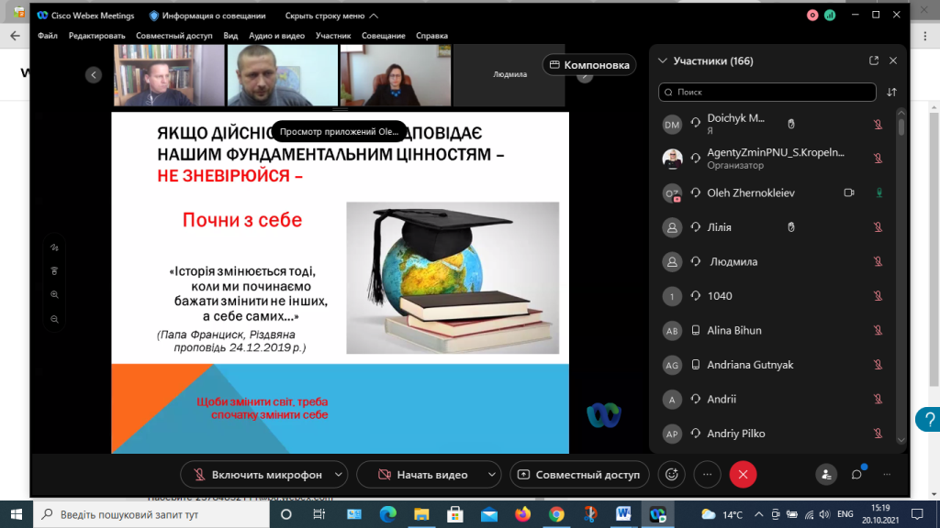The image size is (940, 528).
Task: Toggle microphone with Включить микрофон
Action: 255,475
